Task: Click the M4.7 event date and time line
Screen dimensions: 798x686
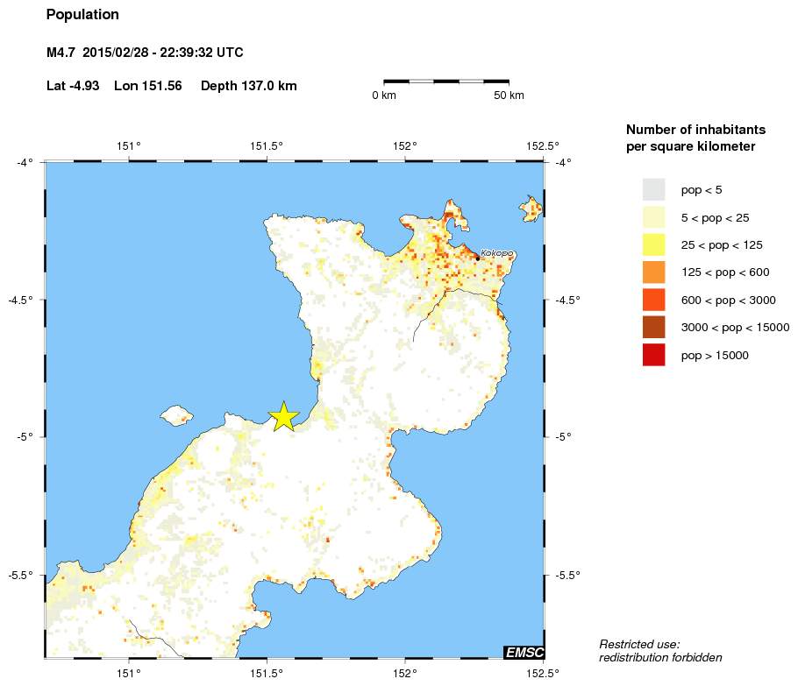Action: (145, 53)
